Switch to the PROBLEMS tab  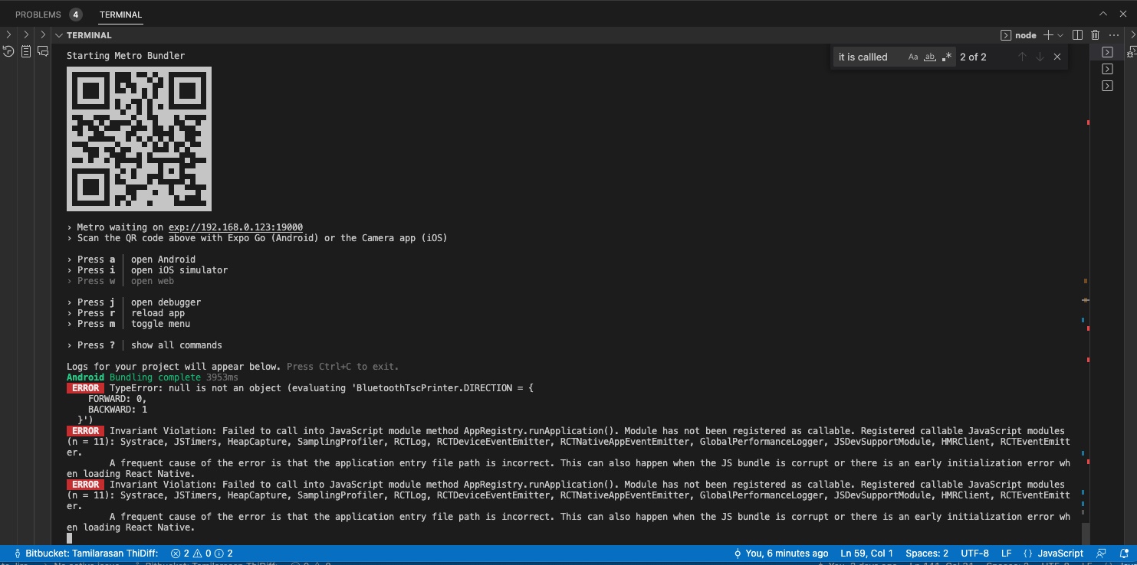[x=38, y=15]
